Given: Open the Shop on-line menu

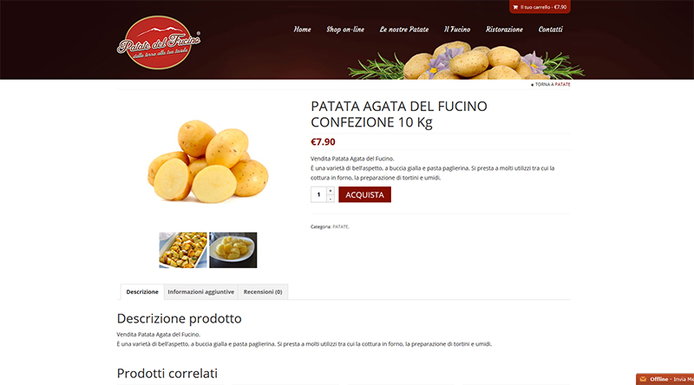Looking at the screenshot, I should click(345, 29).
